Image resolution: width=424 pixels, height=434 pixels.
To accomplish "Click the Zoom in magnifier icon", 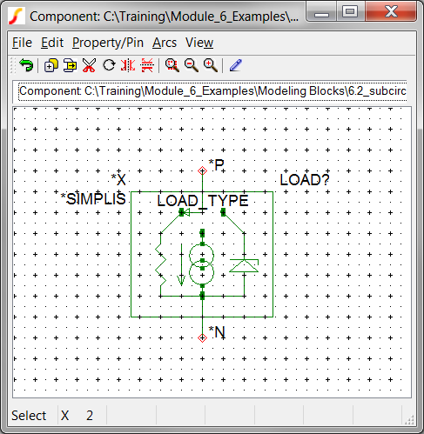I will pyautogui.click(x=211, y=65).
